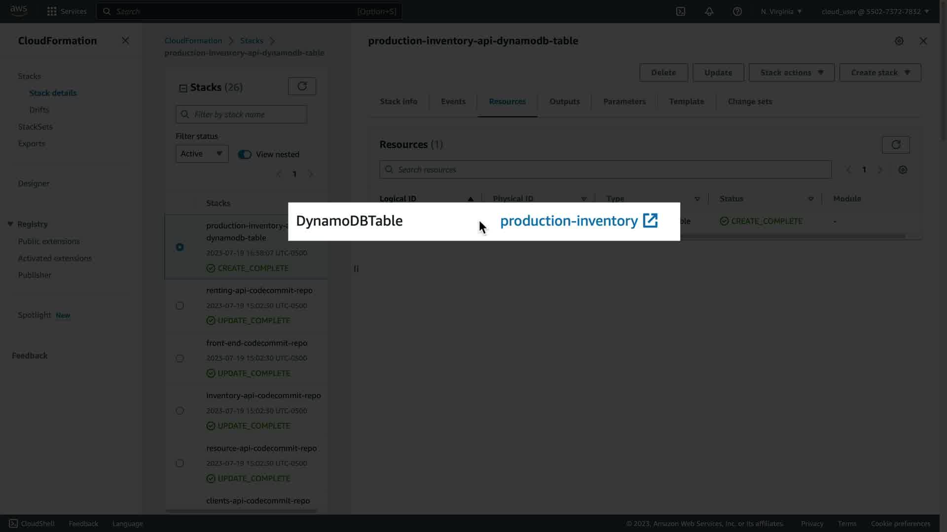Click the Delete stack button
This screenshot has height=532, width=947.
pyautogui.click(x=663, y=73)
